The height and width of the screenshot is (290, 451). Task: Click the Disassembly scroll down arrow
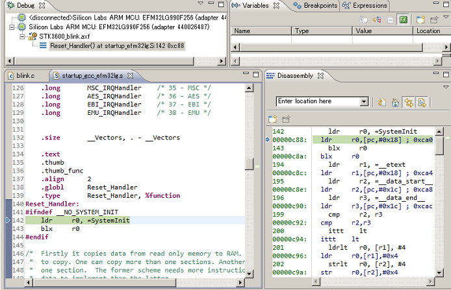pos(439,272)
